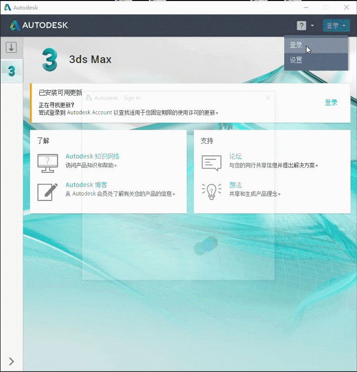
Task: Open the 论坛 support link
Action: [235, 156]
